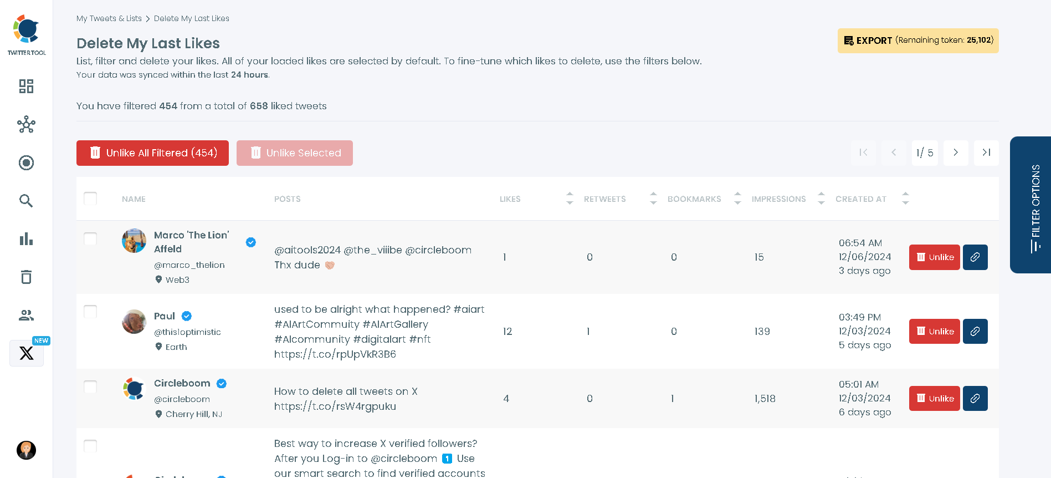Select the Paul row checkbox

pyautogui.click(x=90, y=312)
